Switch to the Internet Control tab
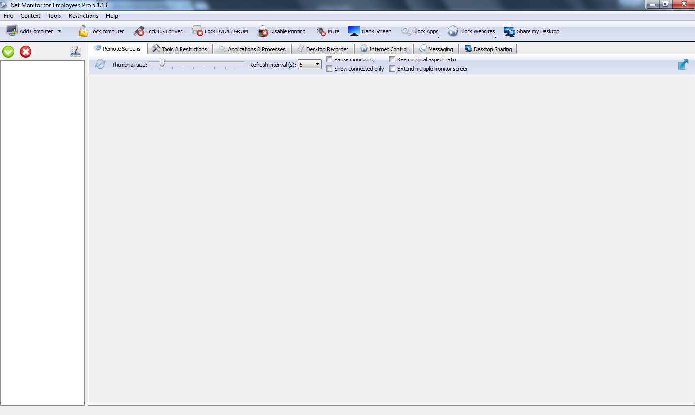This screenshot has height=415, width=695. tap(384, 49)
